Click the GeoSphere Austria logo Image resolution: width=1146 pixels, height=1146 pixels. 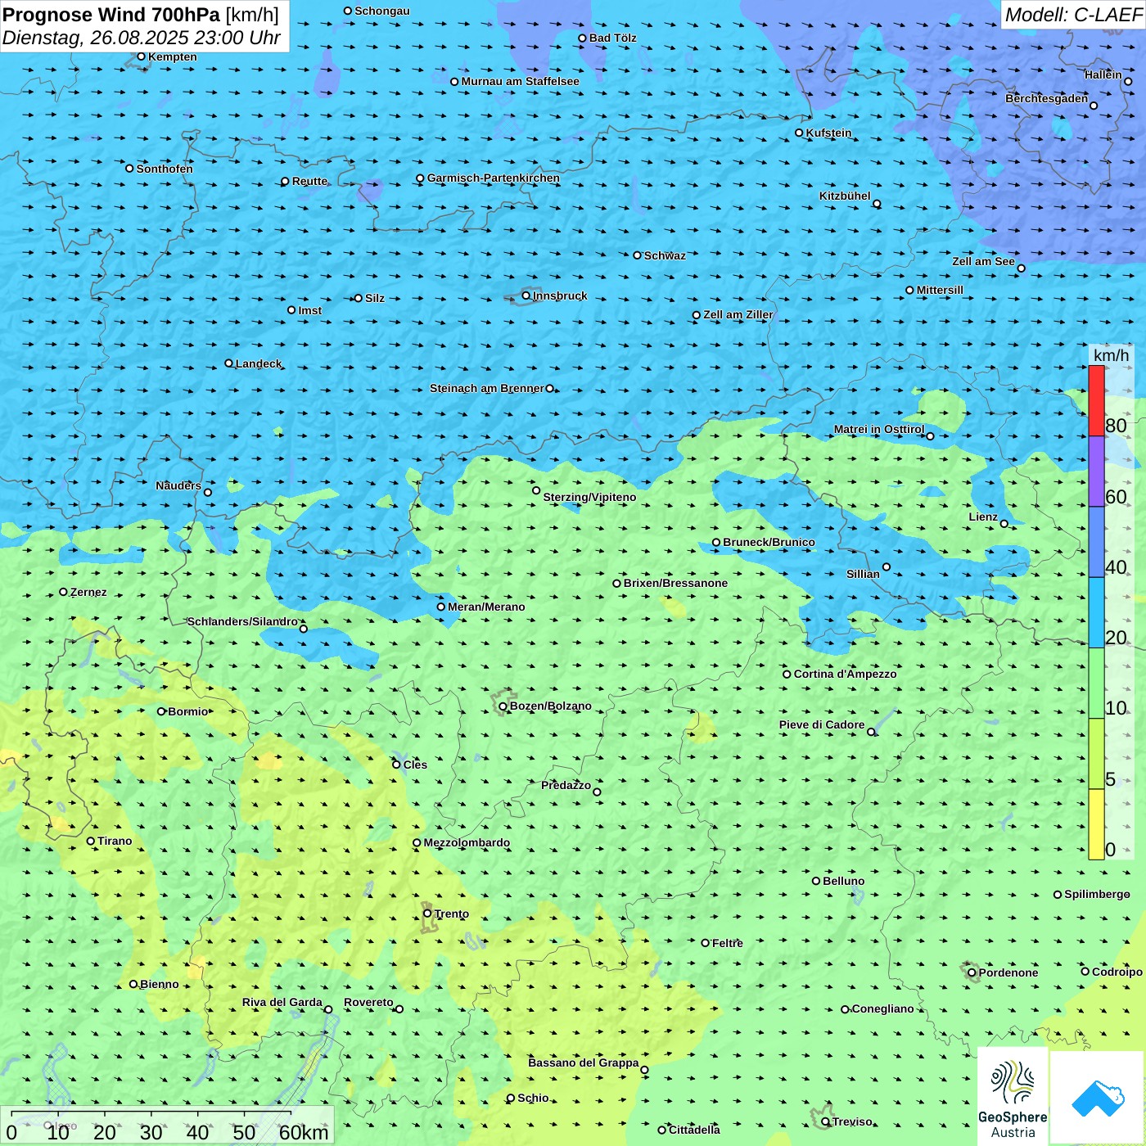click(x=1013, y=1098)
